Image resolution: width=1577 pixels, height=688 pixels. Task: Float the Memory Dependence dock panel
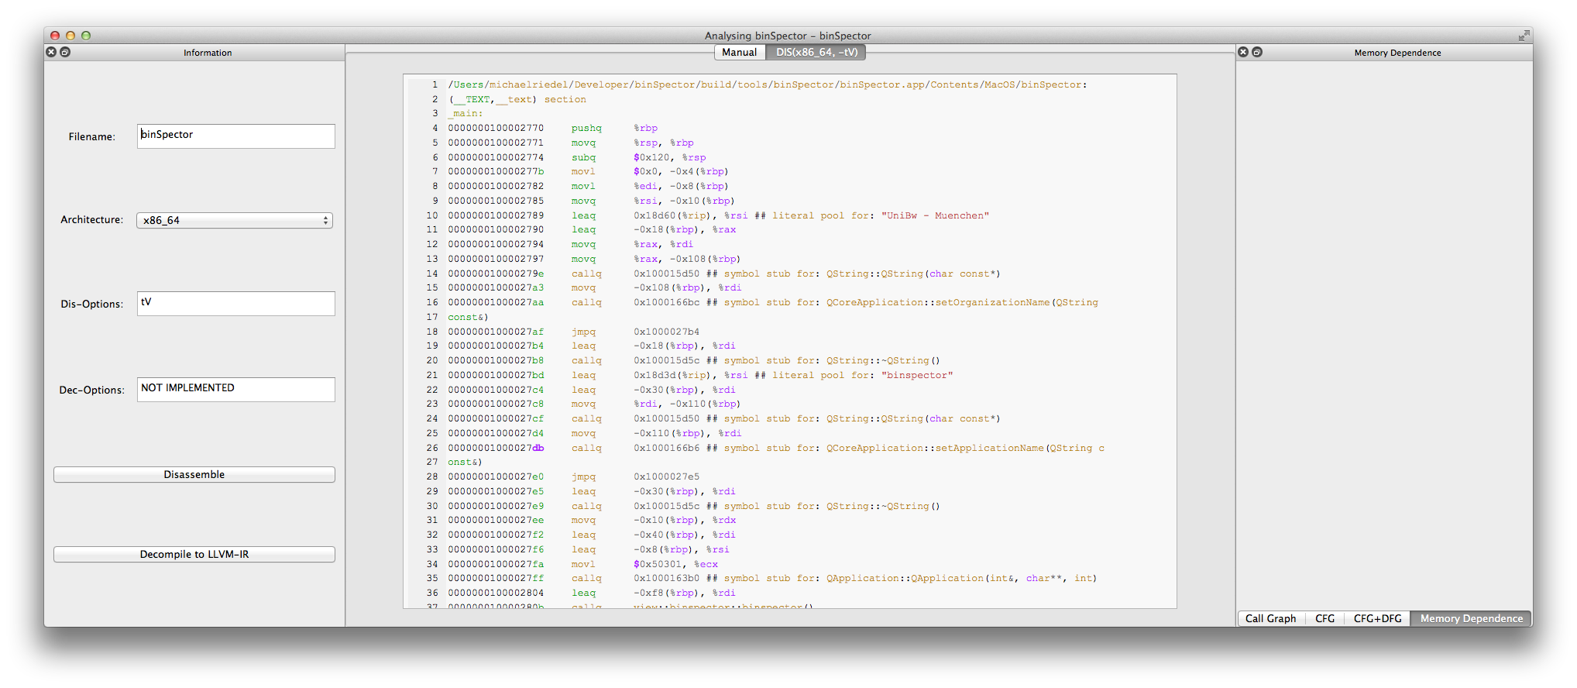pos(1257,52)
